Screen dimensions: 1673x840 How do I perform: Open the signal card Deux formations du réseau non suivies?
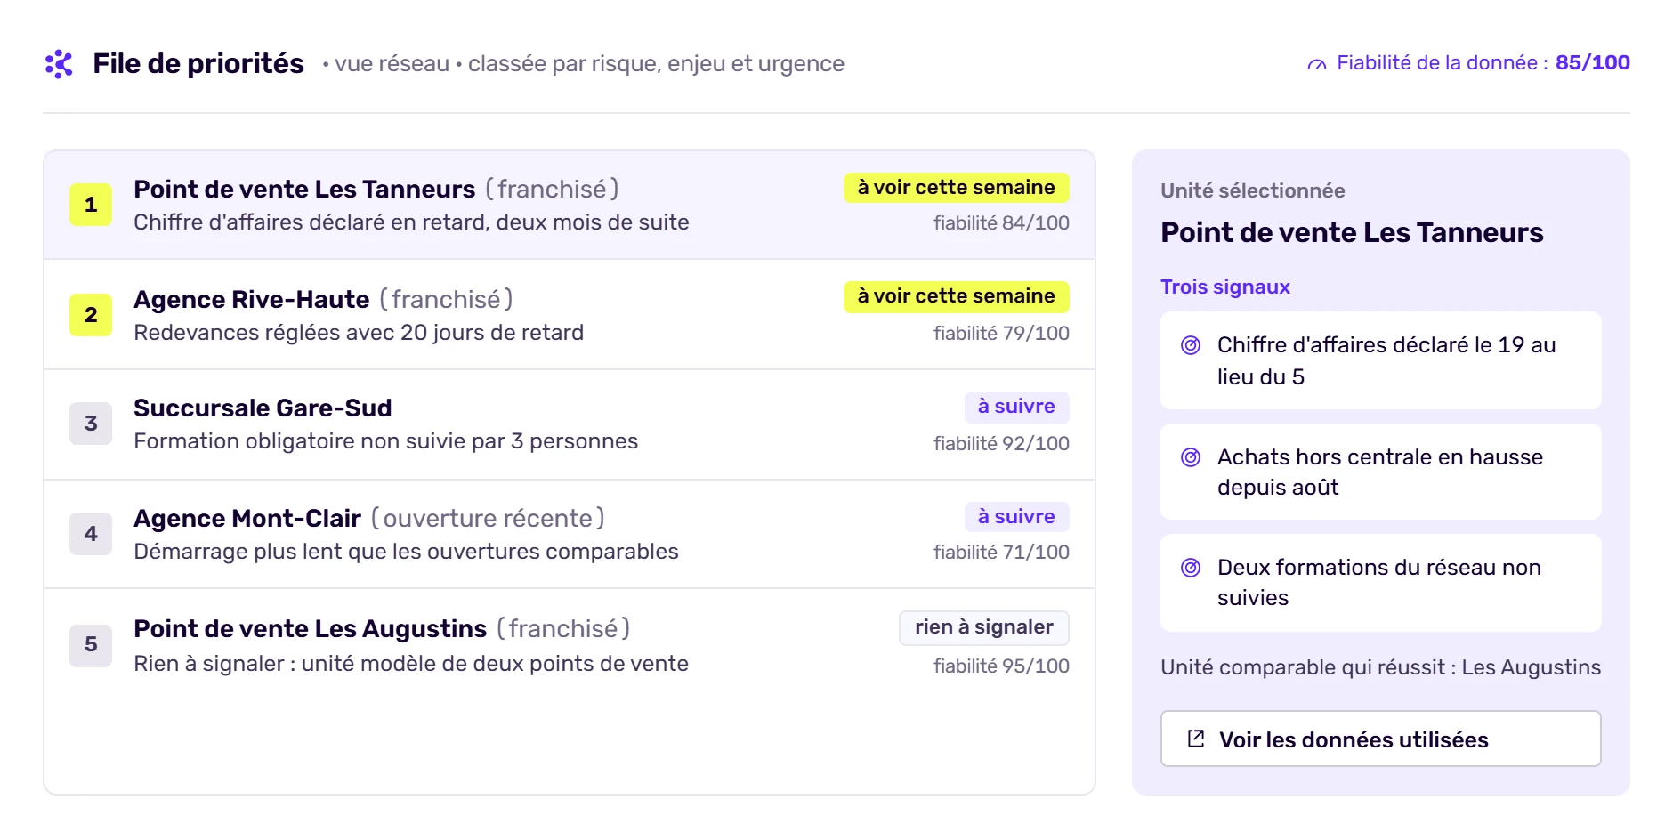tap(1380, 583)
